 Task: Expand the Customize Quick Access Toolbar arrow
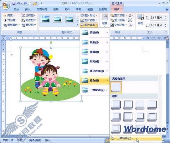click(x=41, y=4)
